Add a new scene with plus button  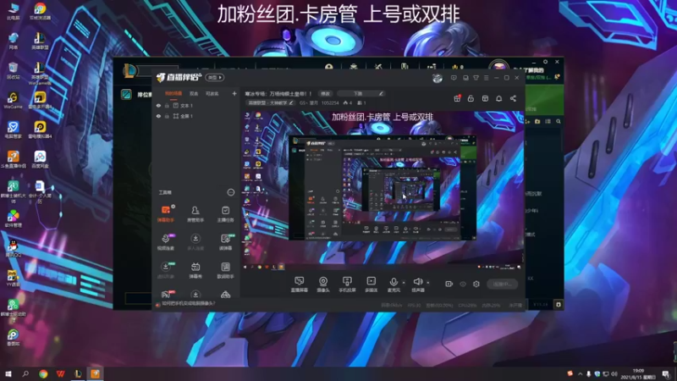tap(234, 93)
